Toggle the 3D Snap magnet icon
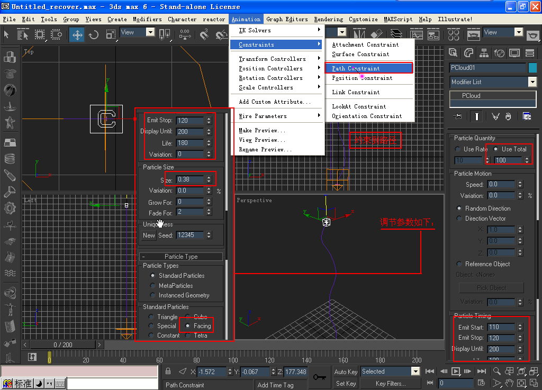 click(205, 34)
